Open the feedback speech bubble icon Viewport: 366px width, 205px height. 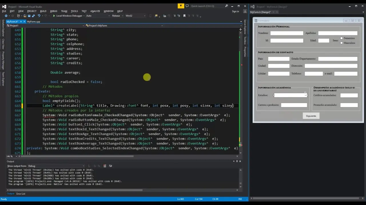coord(187,6)
